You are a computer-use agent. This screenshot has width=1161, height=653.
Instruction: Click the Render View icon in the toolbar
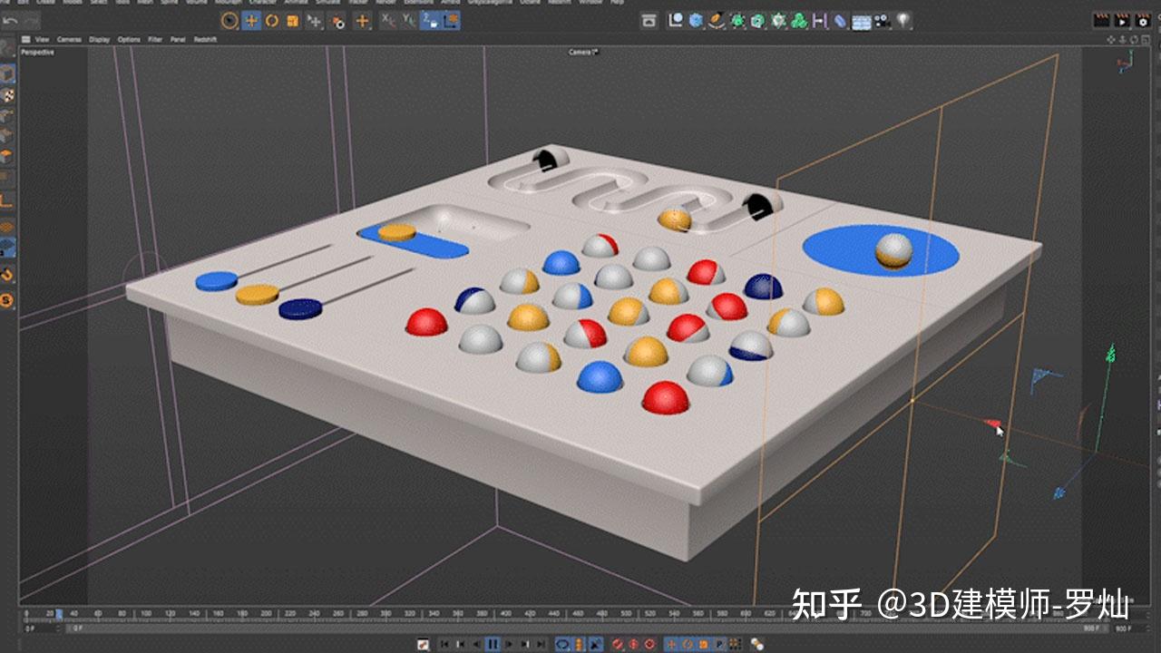pyautogui.click(x=649, y=20)
